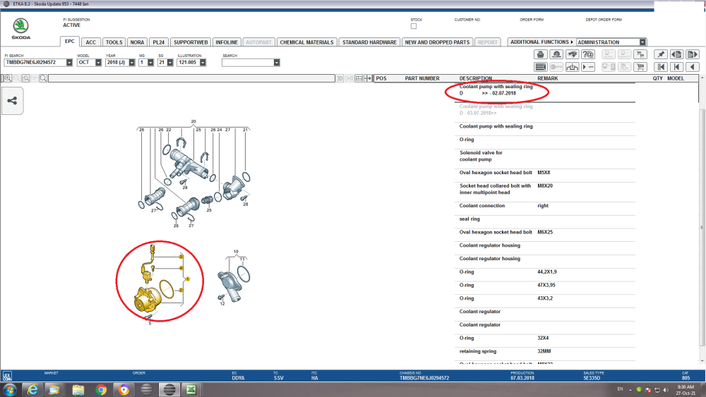The image size is (706, 397).
Task: Click the zoom-to-region magnifier icon
Action: 25,78
